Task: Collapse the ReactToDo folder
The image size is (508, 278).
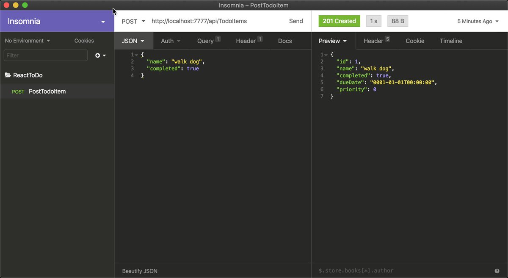Action: 28,75
